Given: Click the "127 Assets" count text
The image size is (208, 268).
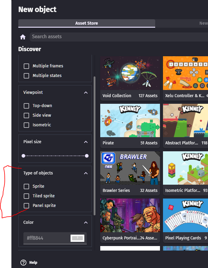Looking at the screenshot, I should tap(148, 96).
